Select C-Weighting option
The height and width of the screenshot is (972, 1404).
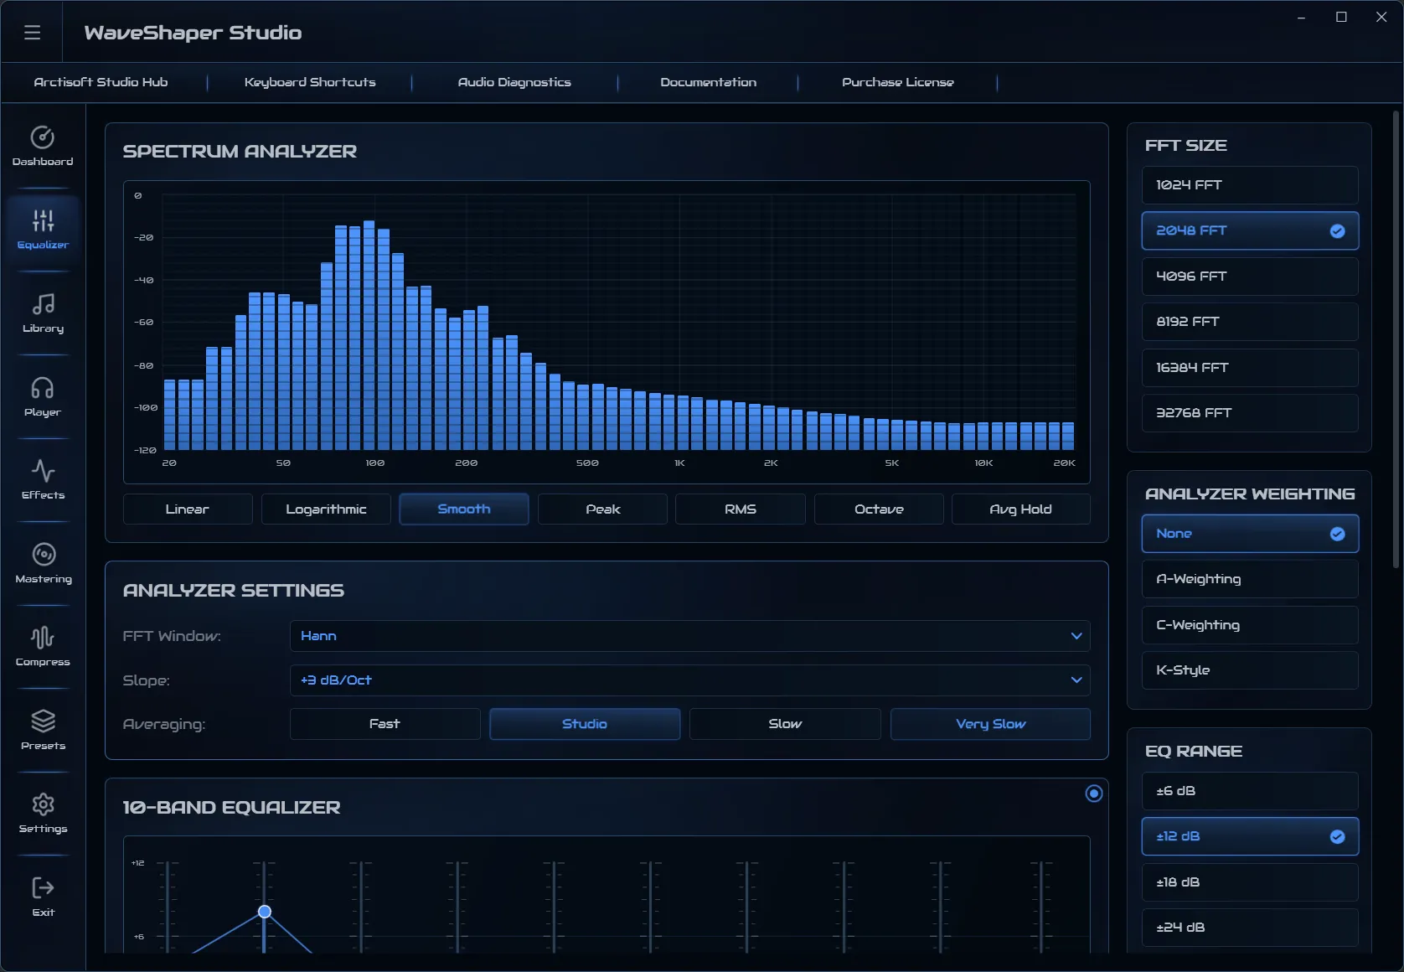coord(1250,625)
